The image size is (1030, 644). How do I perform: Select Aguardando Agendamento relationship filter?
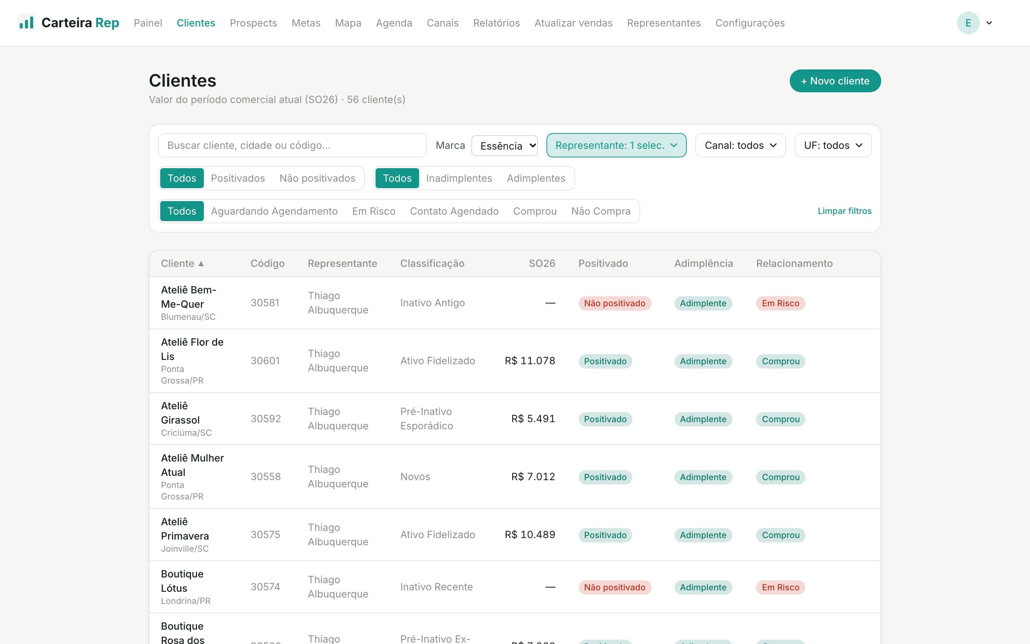pyautogui.click(x=274, y=211)
